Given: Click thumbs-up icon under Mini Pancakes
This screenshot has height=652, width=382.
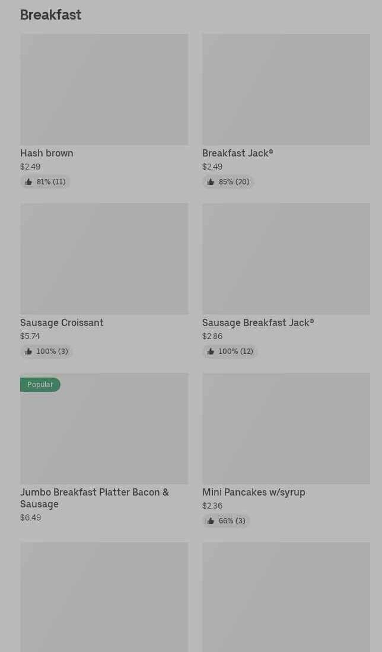Looking at the screenshot, I should (x=211, y=520).
